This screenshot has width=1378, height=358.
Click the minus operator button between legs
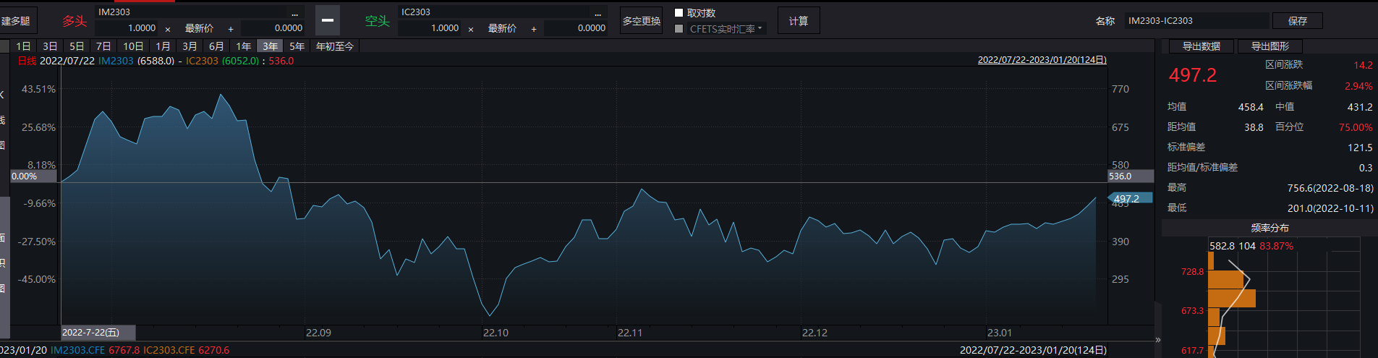coord(327,20)
